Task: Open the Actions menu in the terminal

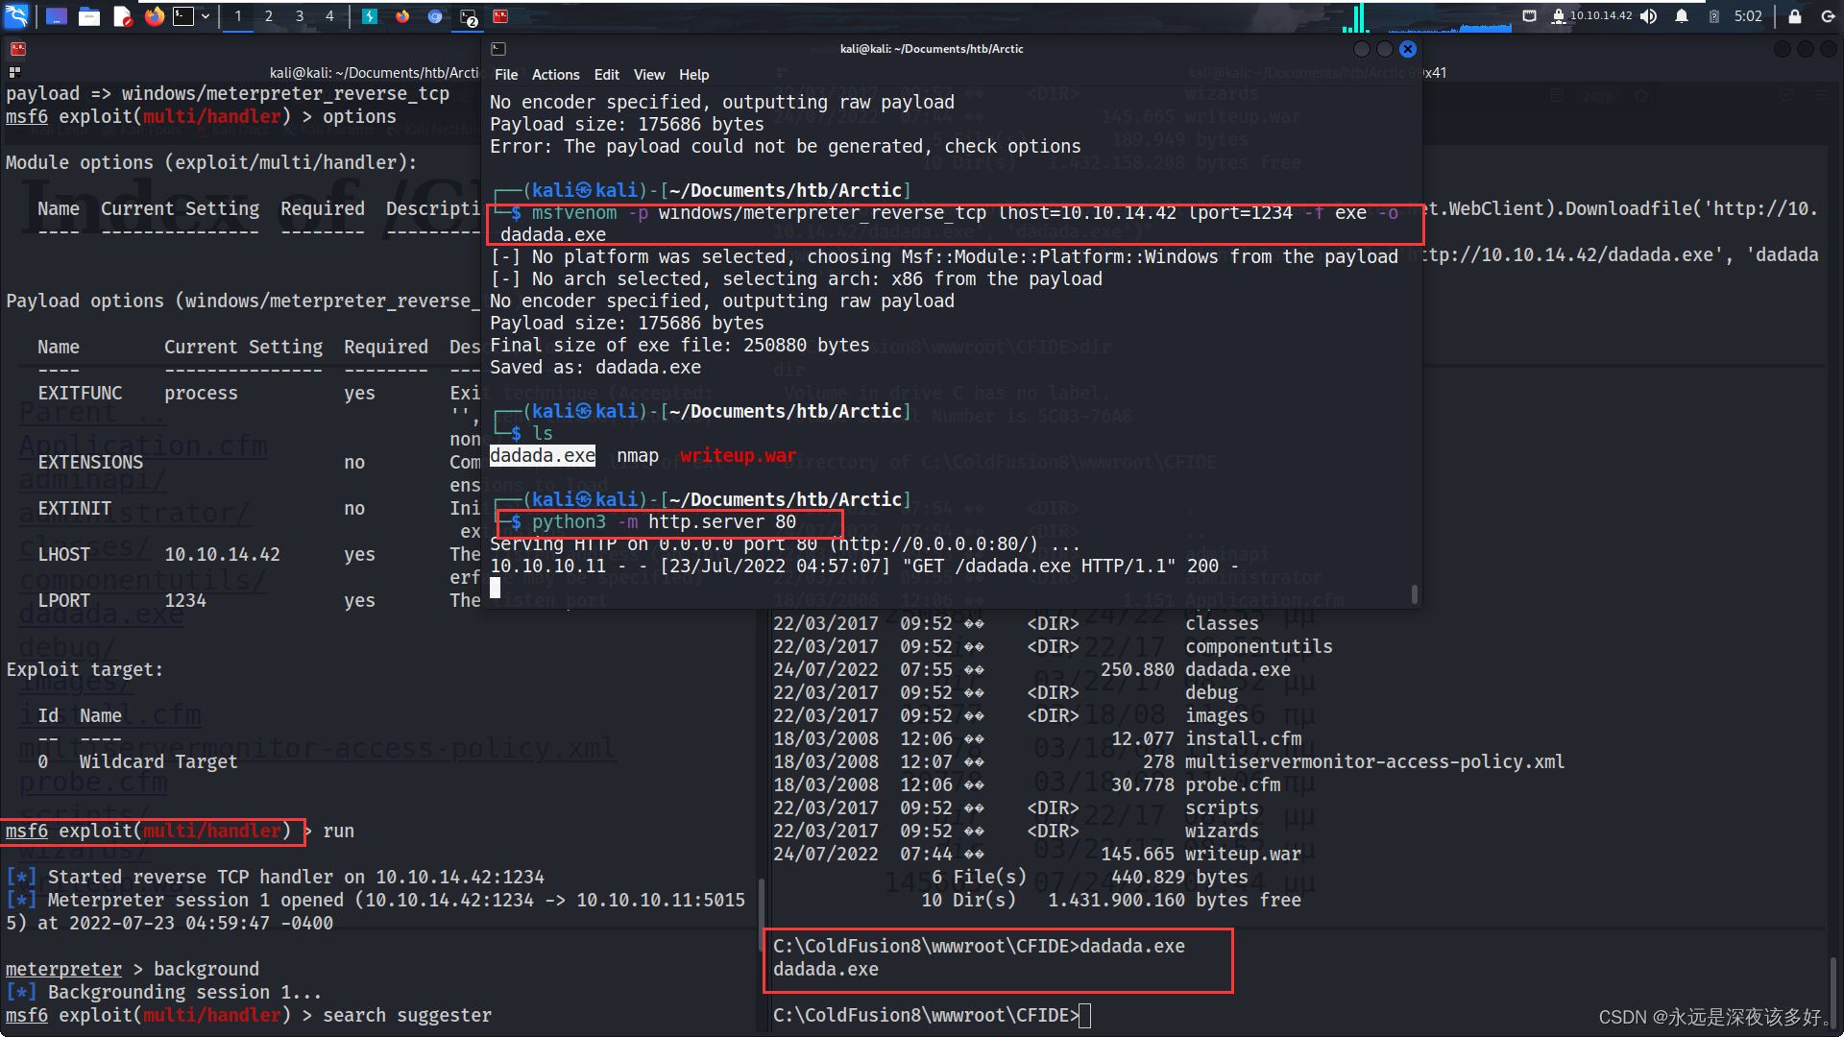Action: tap(555, 75)
